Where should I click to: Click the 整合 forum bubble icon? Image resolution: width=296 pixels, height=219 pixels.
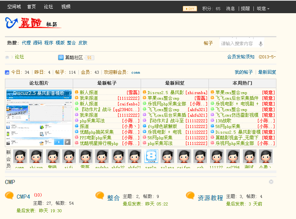100,195
